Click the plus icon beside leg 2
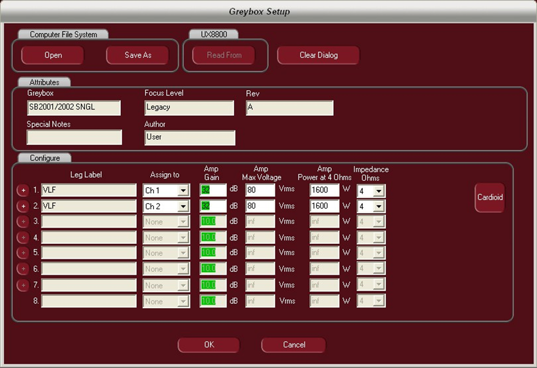Image resolution: width=537 pixels, height=368 pixels. pyautogui.click(x=23, y=207)
